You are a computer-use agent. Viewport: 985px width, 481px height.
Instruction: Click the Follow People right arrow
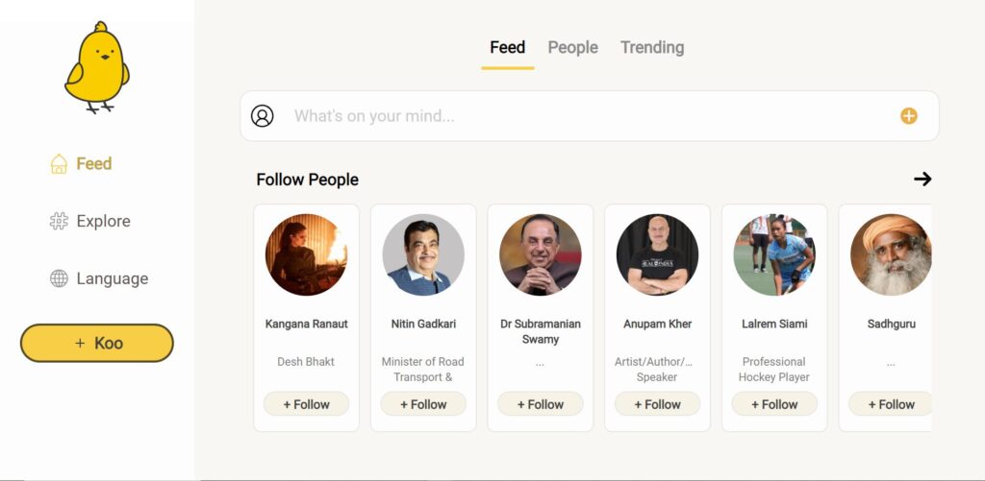(x=922, y=179)
